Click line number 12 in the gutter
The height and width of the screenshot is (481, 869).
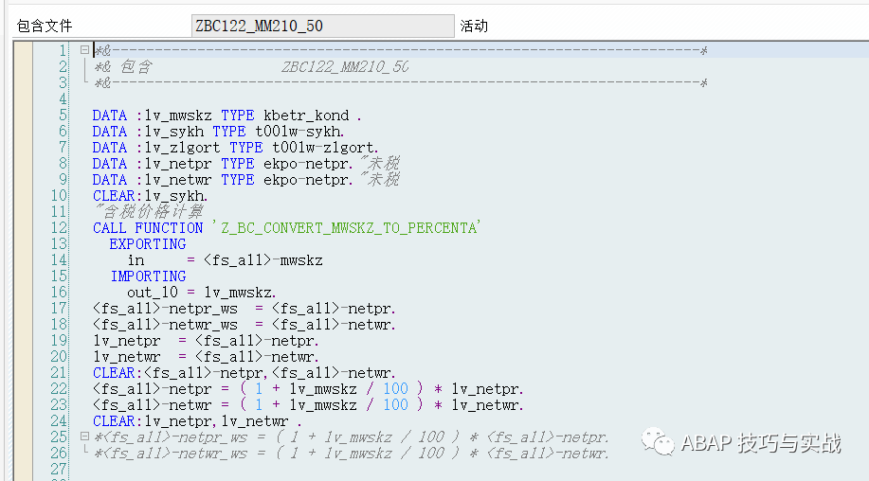point(59,227)
